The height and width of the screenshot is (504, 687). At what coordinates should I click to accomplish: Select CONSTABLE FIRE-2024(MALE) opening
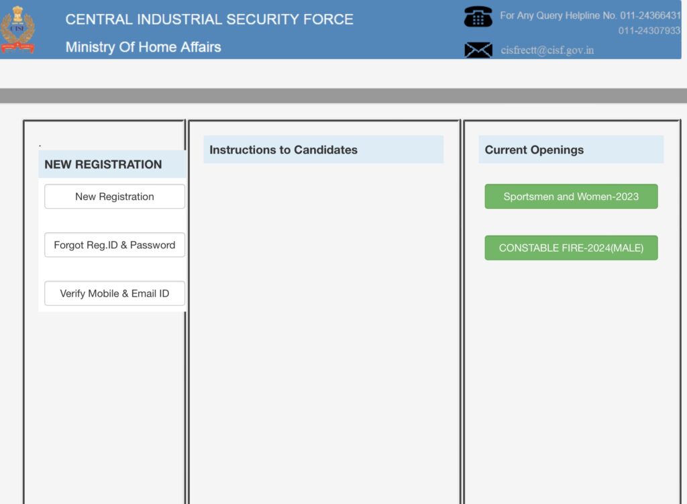coord(571,248)
